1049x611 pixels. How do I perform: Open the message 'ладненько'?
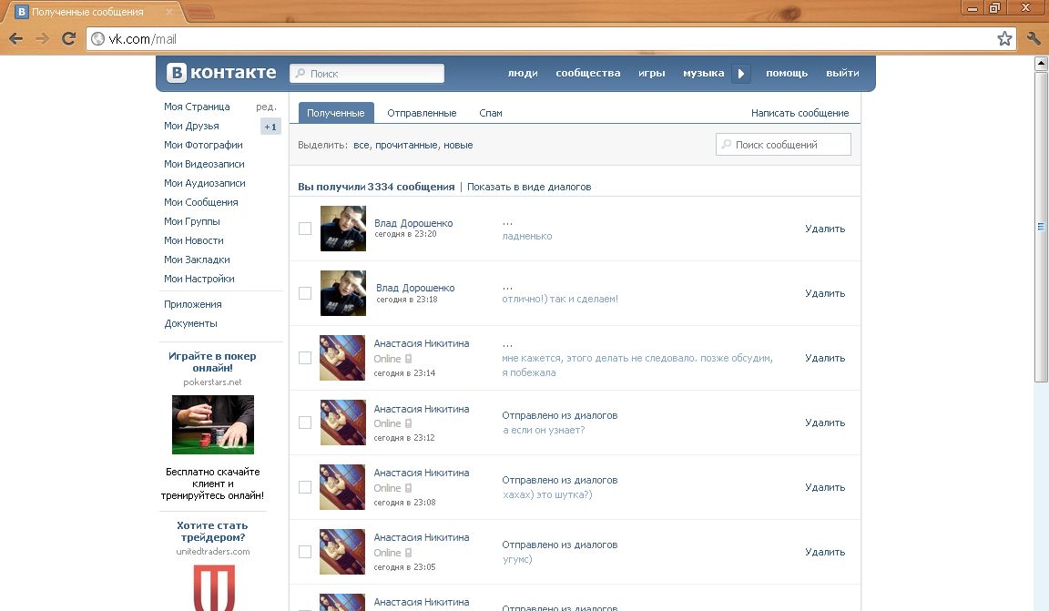pyautogui.click(x=527, y=236)
